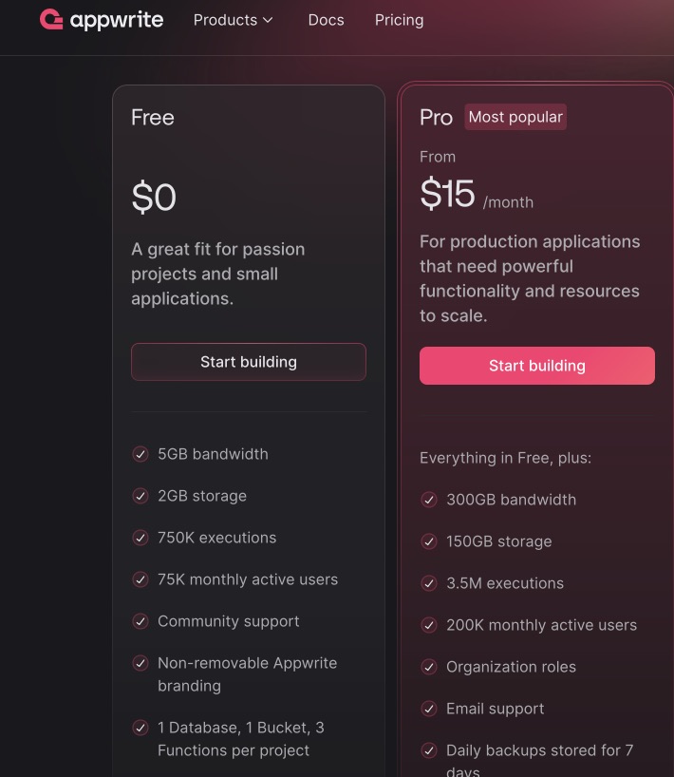This screenshot has width=674, height=777.
Task: Click the checkmark beside Organization roles
Action: click(x=429, y=667)
